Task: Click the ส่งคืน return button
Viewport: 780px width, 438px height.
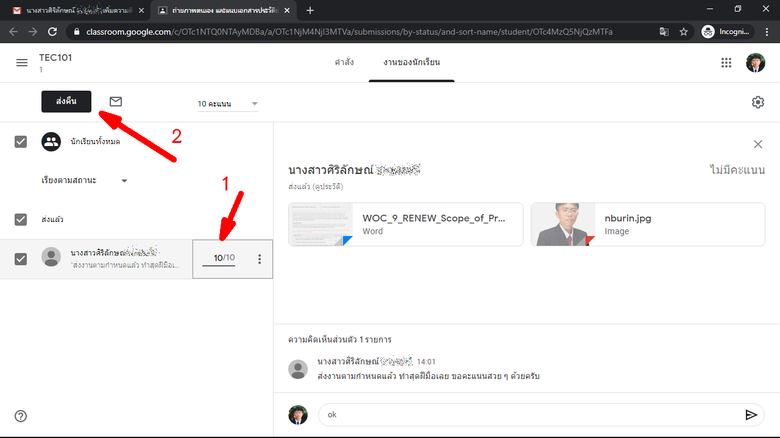Action: (x=66, y=102)
